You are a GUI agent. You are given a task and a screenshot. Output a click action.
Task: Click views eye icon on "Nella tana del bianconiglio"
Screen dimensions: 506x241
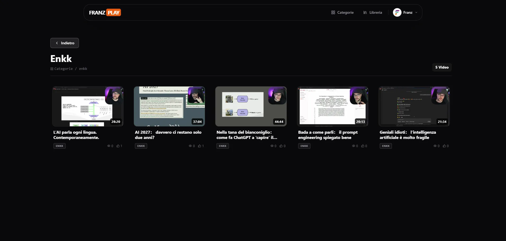pos(272,146)
